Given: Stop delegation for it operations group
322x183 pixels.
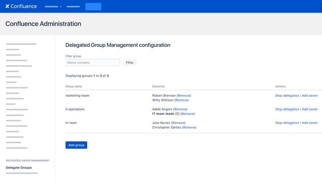Looking at the screenshot, I should point(287,109).
